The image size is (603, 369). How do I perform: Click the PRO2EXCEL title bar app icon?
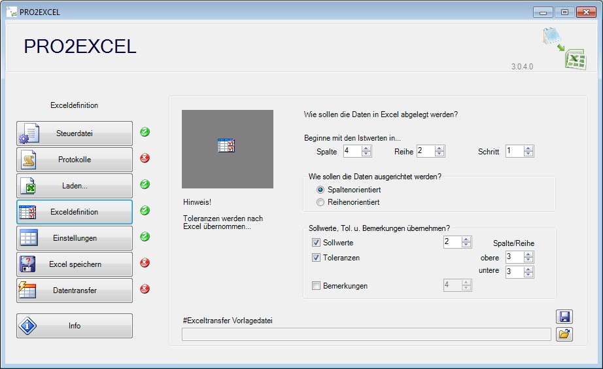coord(12,12)
